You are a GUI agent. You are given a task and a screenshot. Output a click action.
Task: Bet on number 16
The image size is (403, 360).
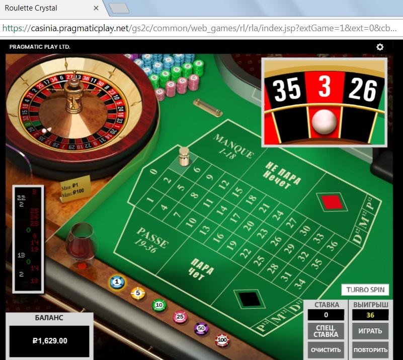point(218,237)
